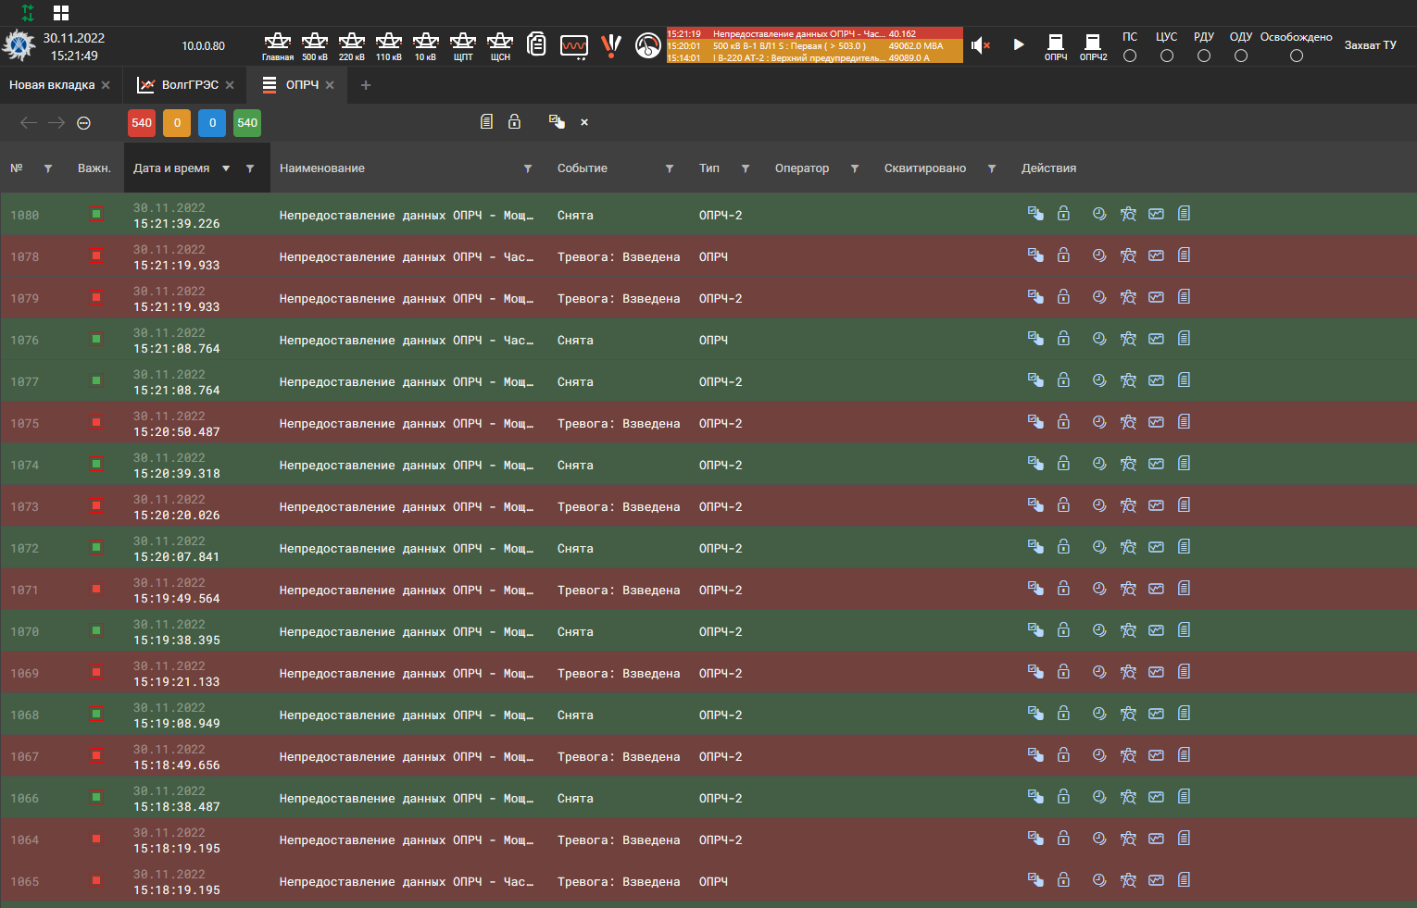
Task: Select the Освобождено radio button
Action: click(x=1297, y=56)
